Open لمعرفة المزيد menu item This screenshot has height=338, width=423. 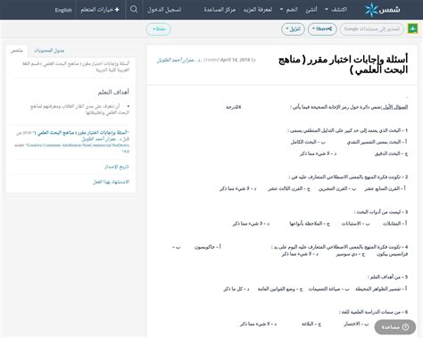258,10
